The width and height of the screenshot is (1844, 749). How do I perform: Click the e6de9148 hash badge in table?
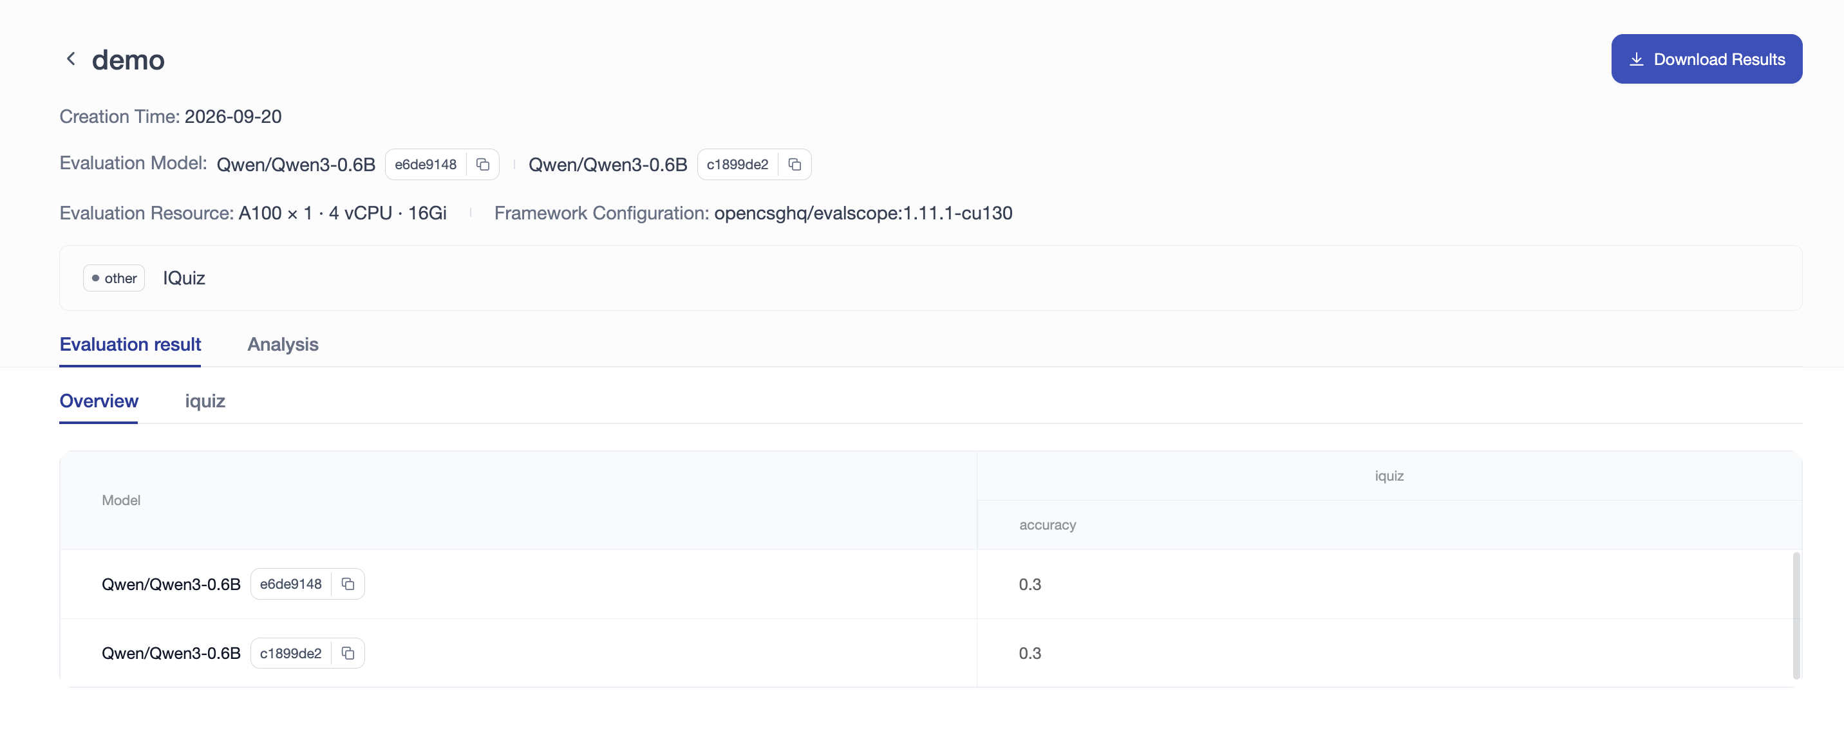point(290,584)
